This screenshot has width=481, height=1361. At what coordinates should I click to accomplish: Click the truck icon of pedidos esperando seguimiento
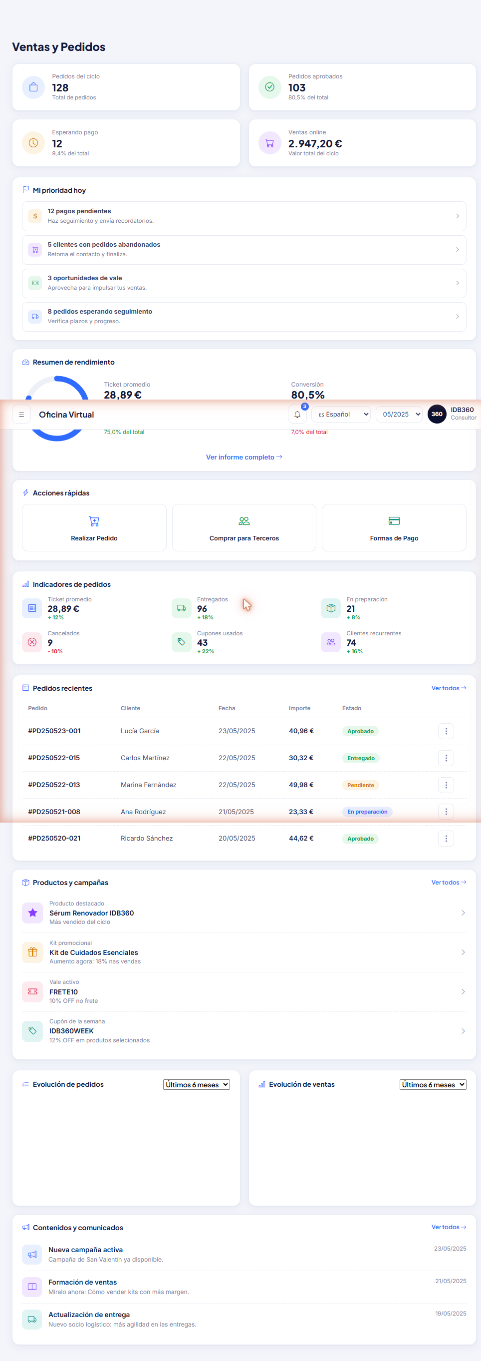tap(35, 317)
